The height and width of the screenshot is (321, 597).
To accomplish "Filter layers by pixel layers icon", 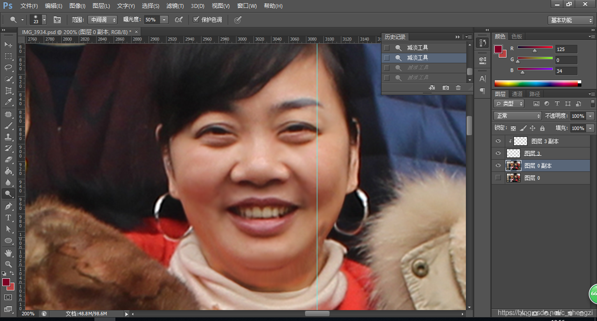I will point(536,104).
